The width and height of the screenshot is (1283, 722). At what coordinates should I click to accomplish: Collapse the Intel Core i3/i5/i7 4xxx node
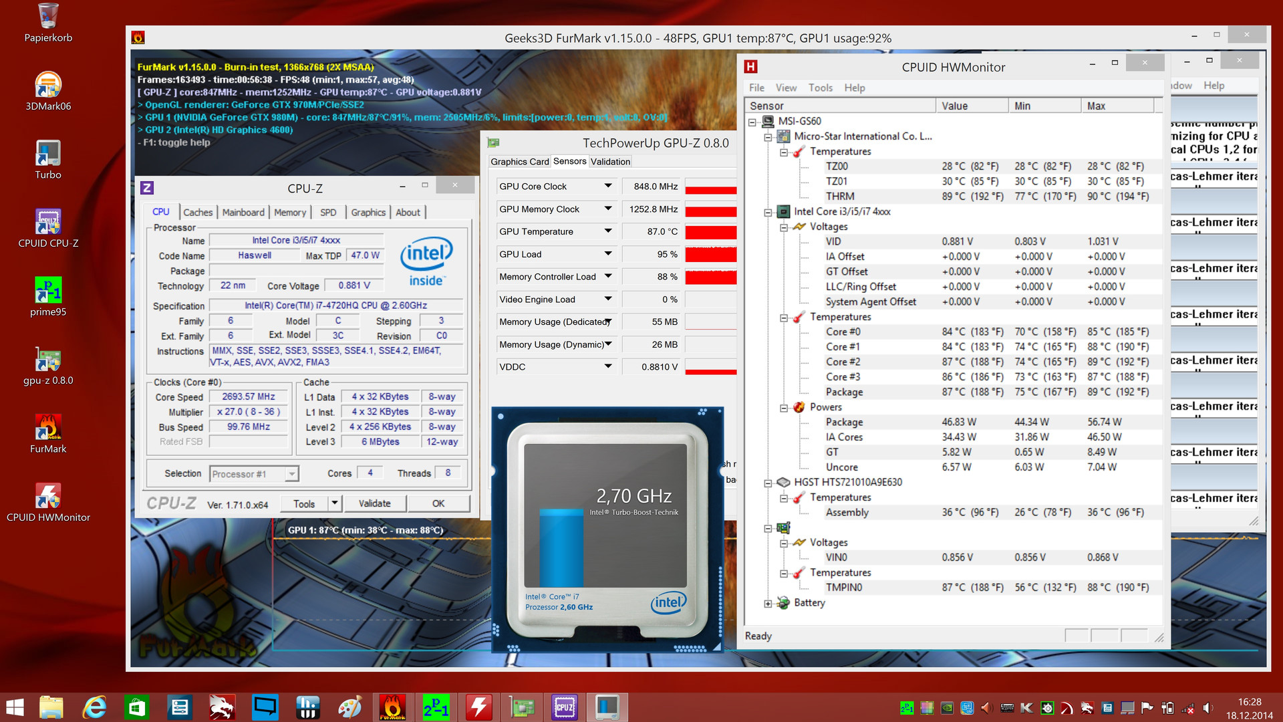[768, 212]
